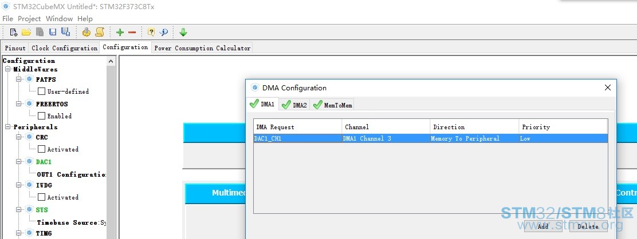Open the Help menu
The height and width of the screenshot is (239, 637).
85,19
